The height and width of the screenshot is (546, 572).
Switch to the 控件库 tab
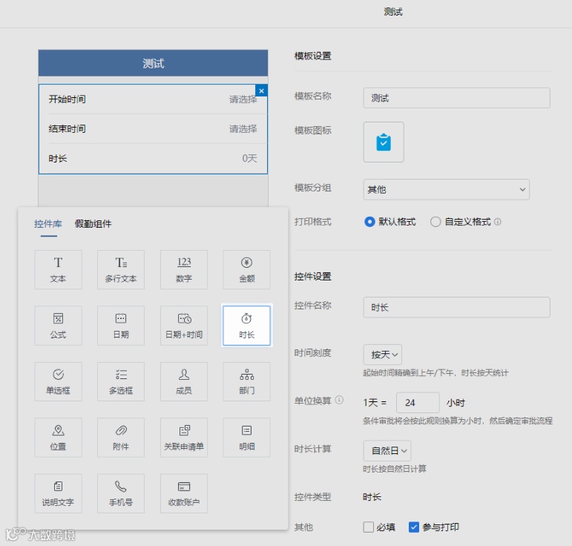click(x=48, y=223)
